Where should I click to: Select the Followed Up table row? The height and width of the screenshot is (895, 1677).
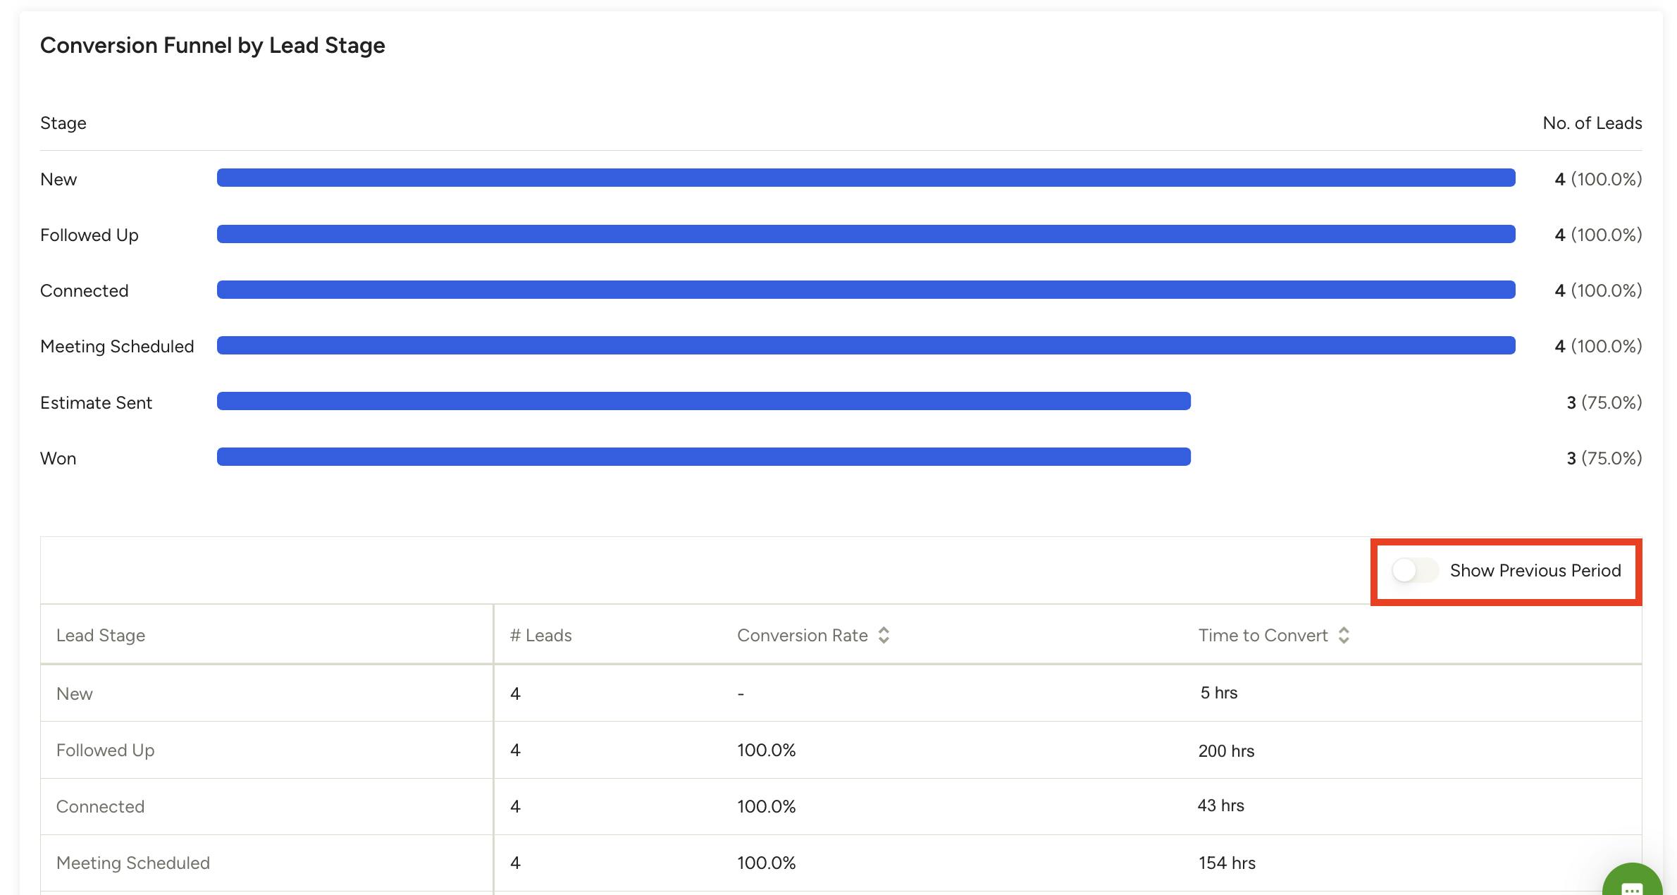click(x=105, y=750)
